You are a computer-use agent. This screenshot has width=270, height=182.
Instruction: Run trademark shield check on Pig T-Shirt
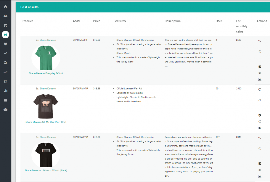pyautogui.click(x=260, y=115)
